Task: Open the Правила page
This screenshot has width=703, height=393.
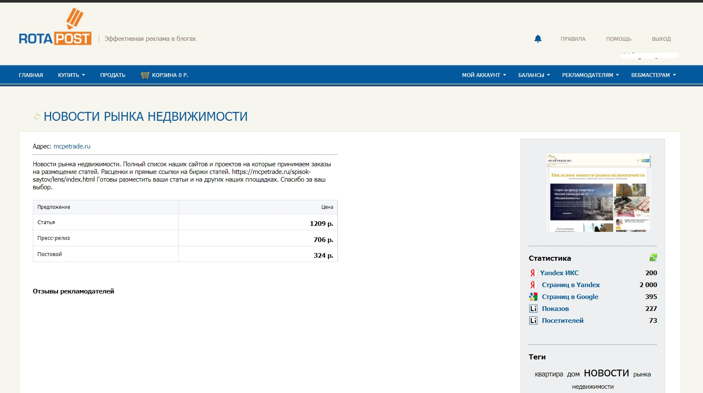Action: 573,39
